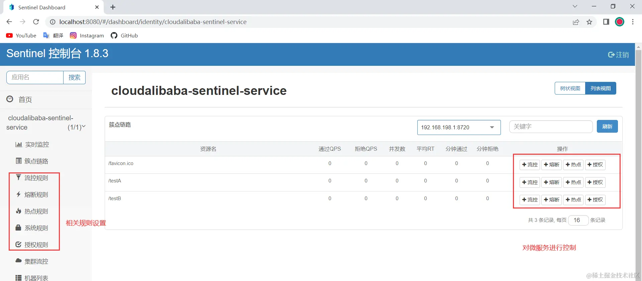Viewport: 642px width, 281px height.
Task: Go back in browser history
Action: click(9, 22)
